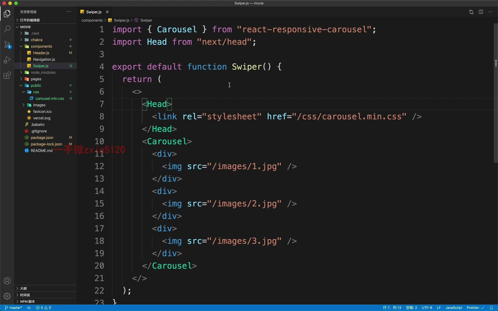Viewport: 498px width, 311px height.
Task: Place cursor on the Carousel opening tag
Action: [x=167, y=141]
